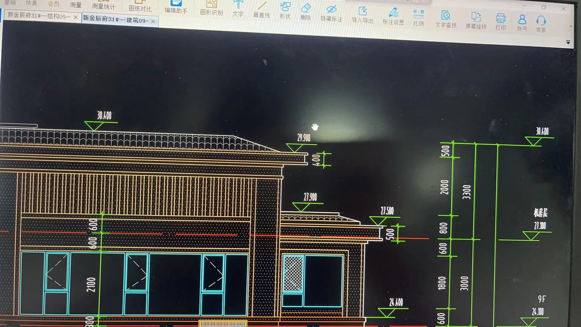
Task: Open the 客服 customer service icon
Action: pos(541,24)
